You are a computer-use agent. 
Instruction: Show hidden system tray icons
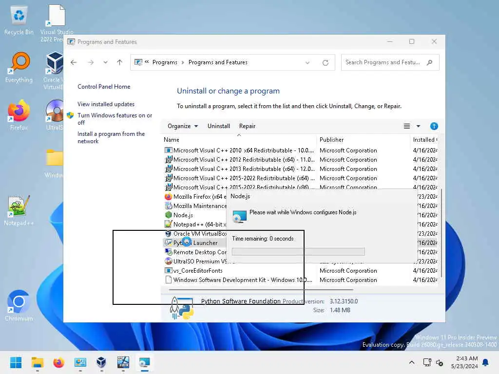point(411,362)
